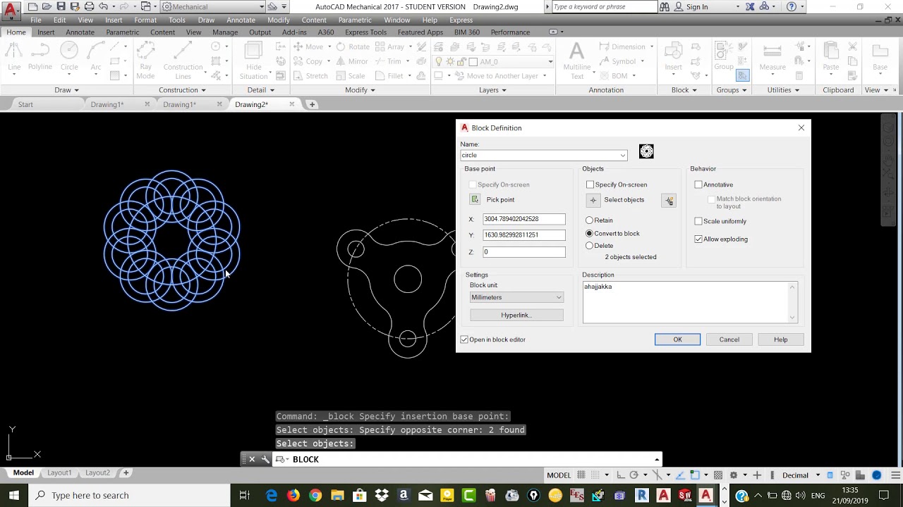Choose the Ray Mode tool
903x507 pixels.
(x=145, y=61)
